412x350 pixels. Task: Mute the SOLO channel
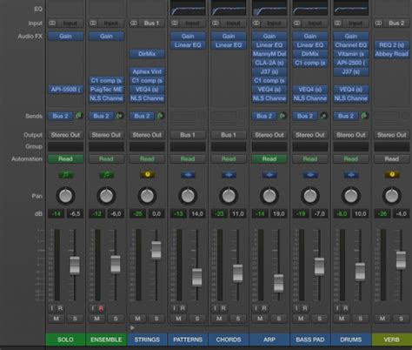click(x=56, y=319)
